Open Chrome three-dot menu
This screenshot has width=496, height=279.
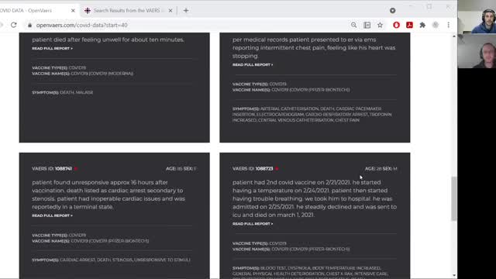click(x=449, y=25)
